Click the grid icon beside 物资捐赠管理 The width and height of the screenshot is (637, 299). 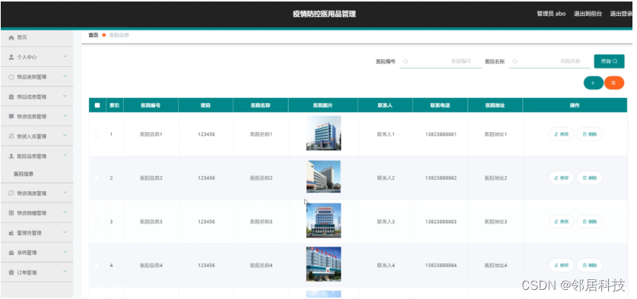click(11, 213)
